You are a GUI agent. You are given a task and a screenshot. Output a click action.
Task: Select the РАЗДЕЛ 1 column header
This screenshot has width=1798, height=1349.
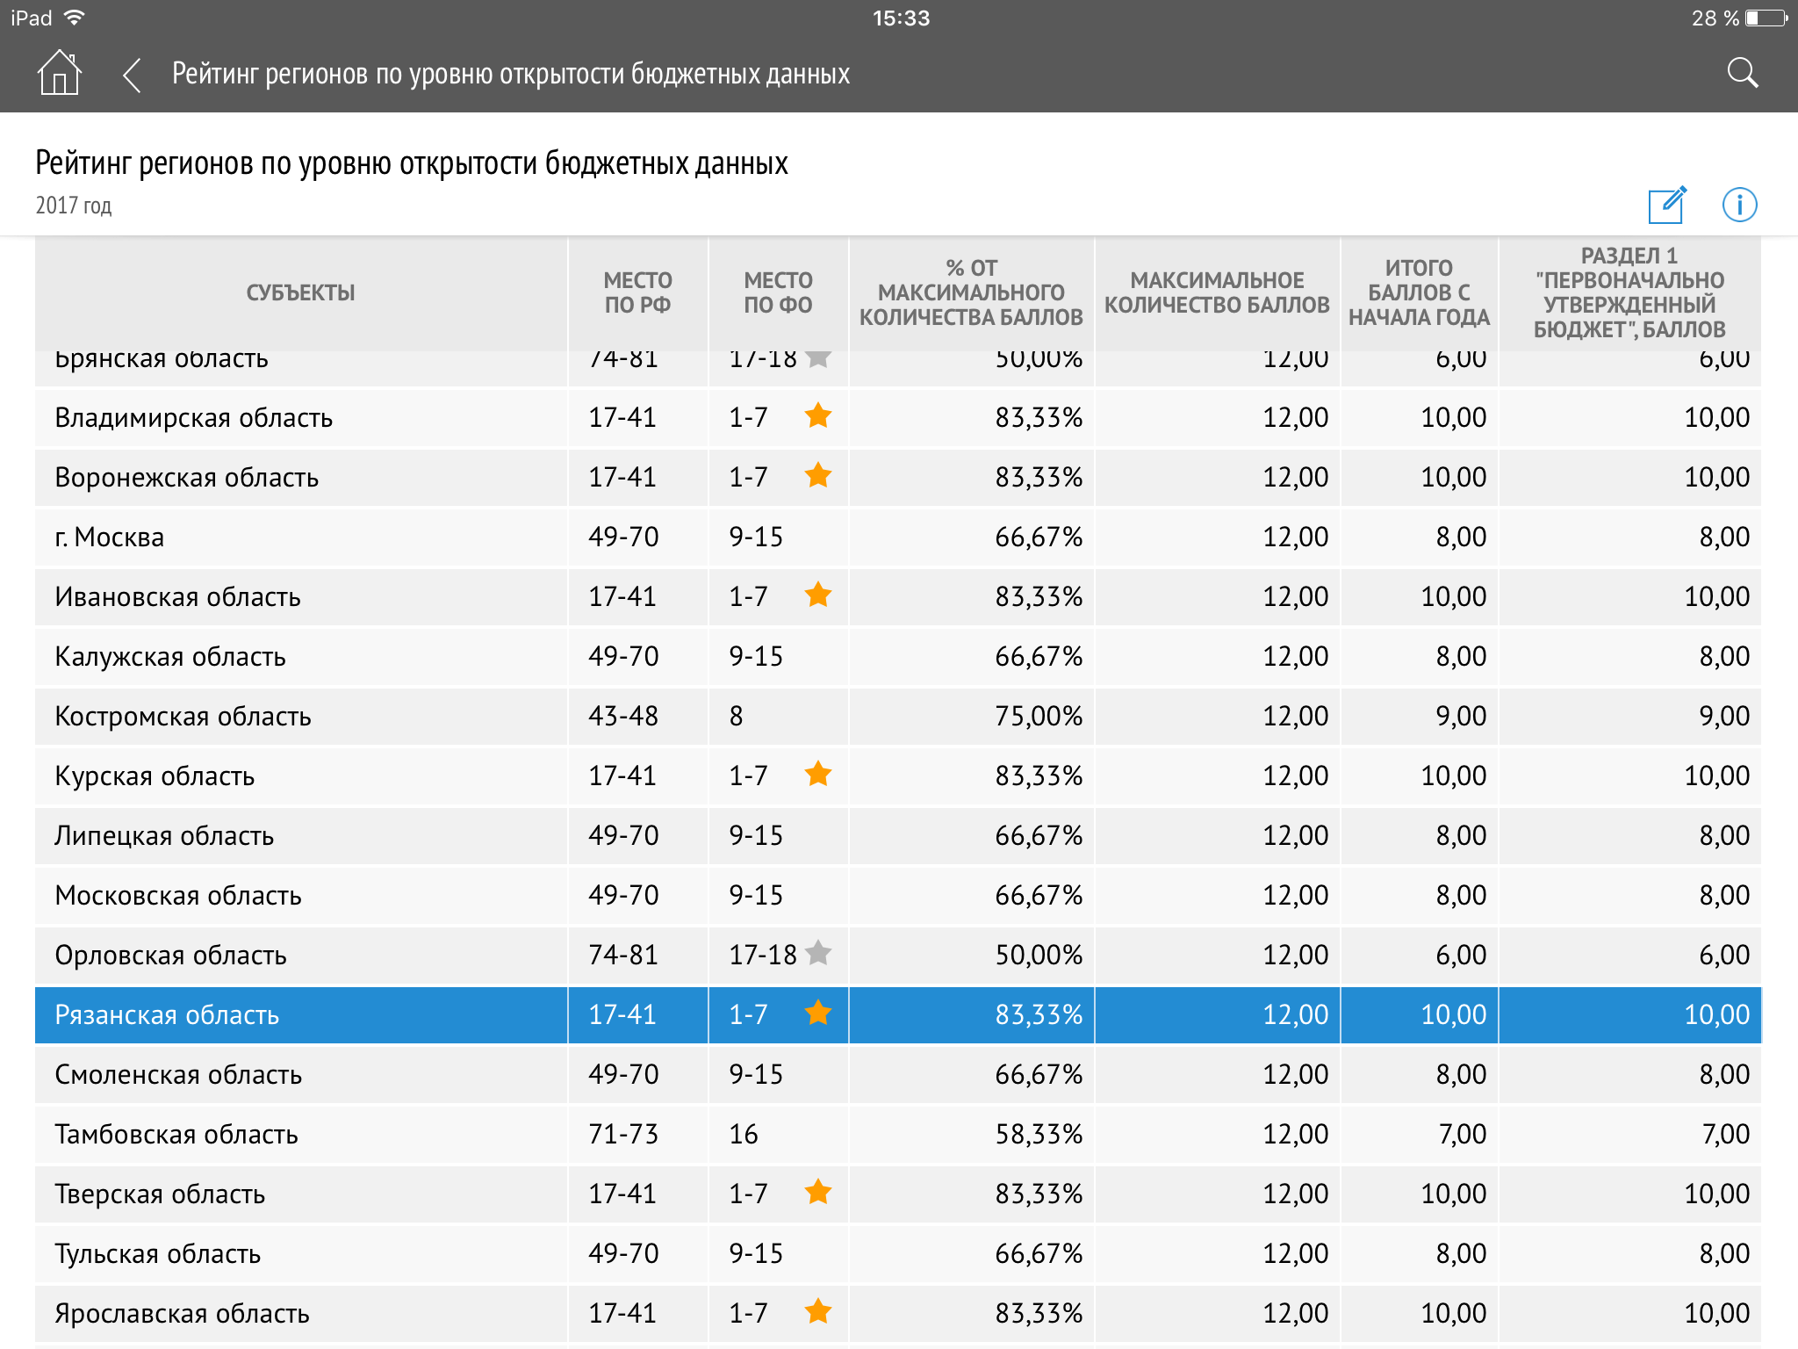tap(1629, 293)
